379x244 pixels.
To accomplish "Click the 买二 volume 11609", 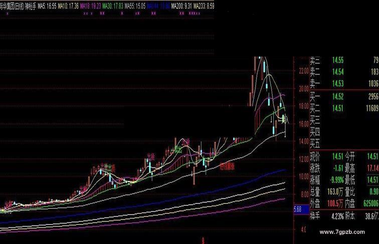I will click(372, 108).
